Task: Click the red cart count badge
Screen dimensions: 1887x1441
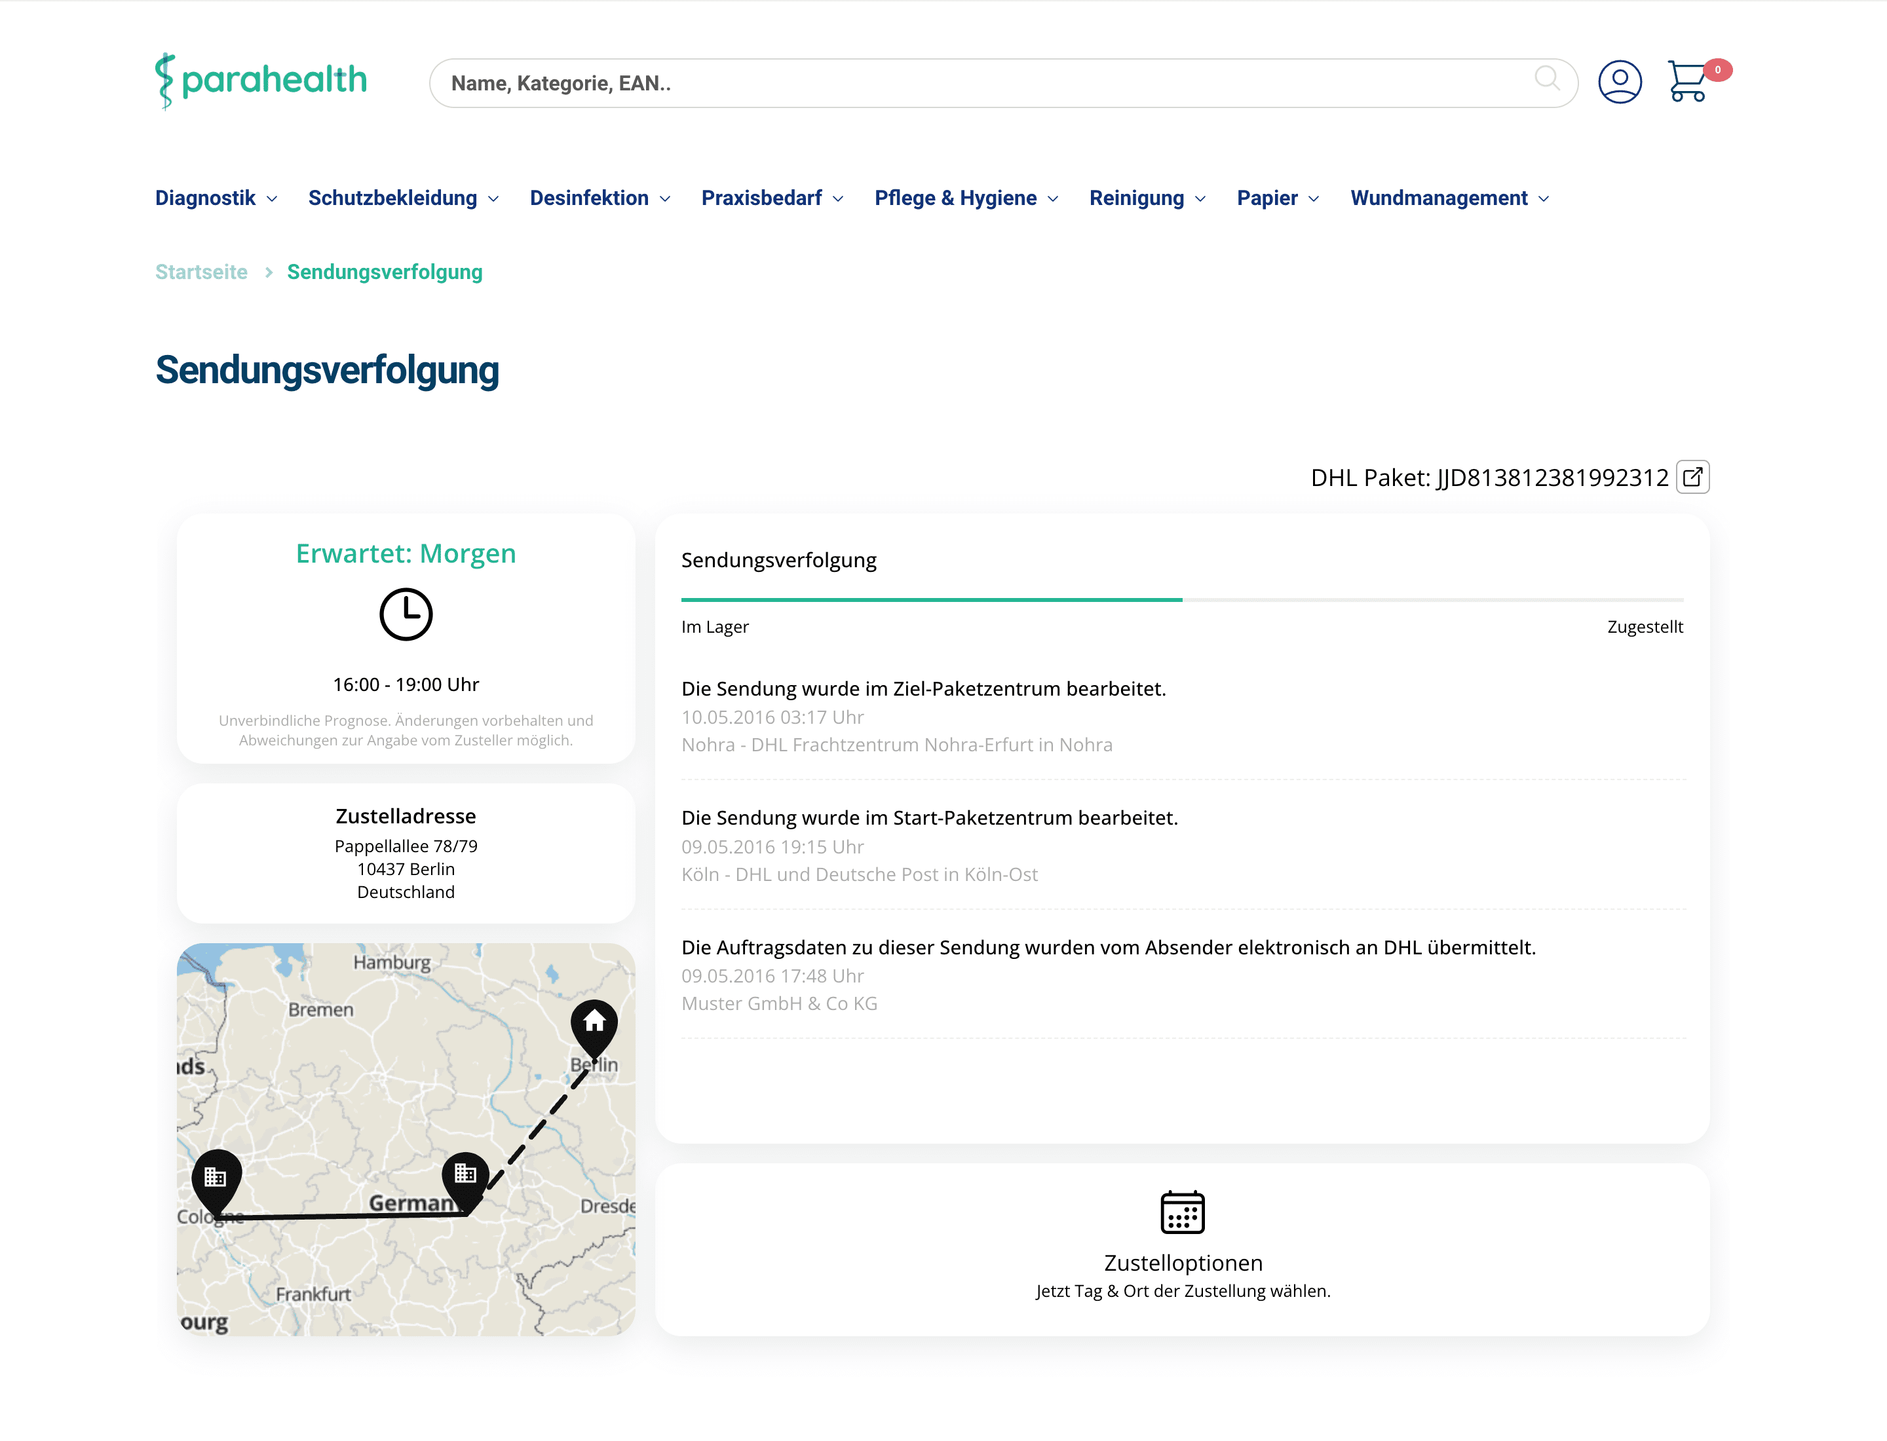Action: tap(1717, 69)
